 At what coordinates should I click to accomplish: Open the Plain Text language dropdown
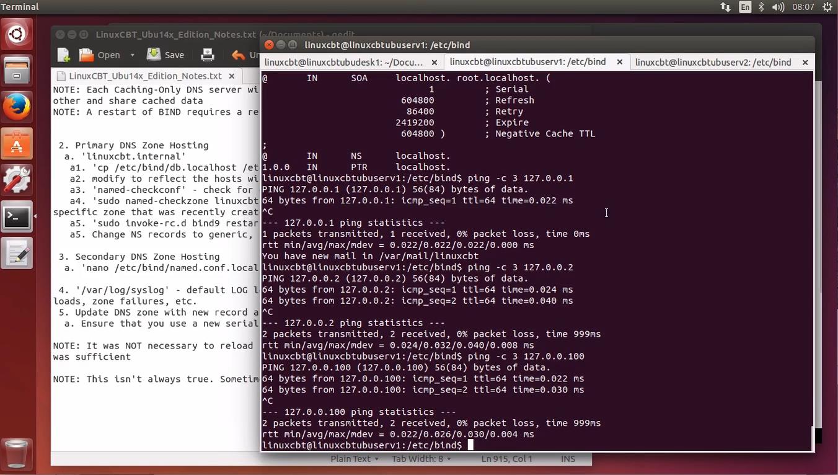point(355,459)
